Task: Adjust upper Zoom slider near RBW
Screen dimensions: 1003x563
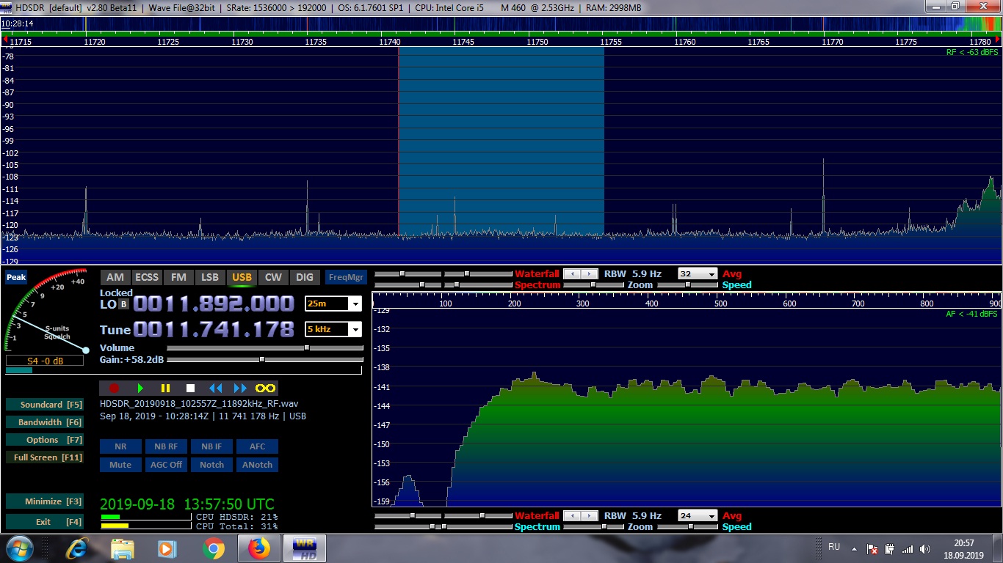Action: click(593, 284)
